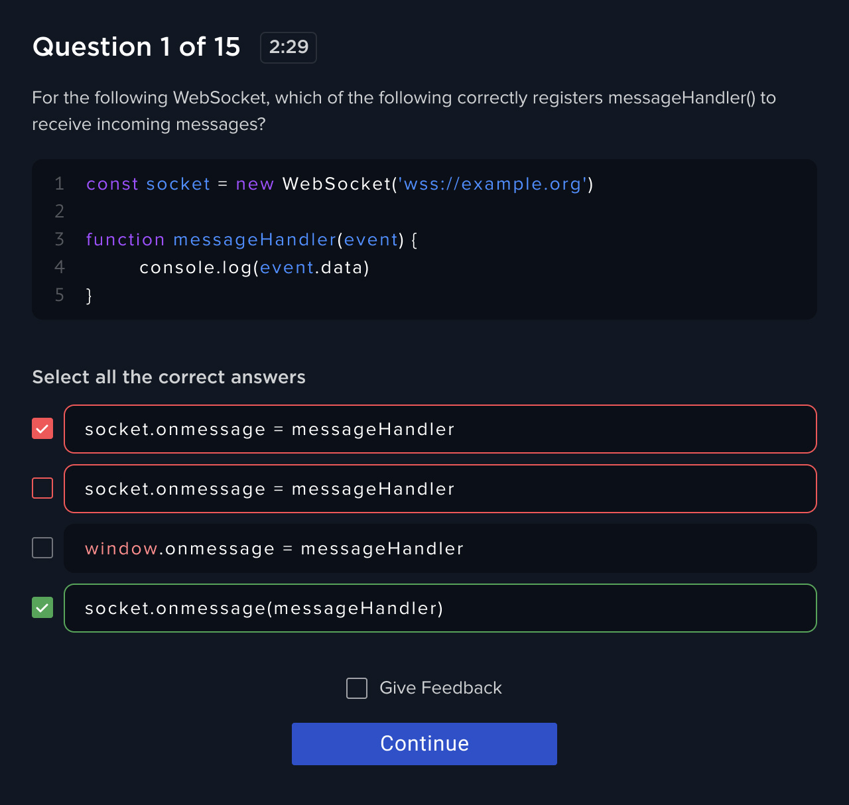
Task: Click the code block showing WebSocket example
Action: click(424, 239)
